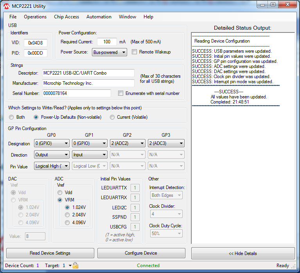
Task: Click 'SUCCESS: DAC settings were updated.' line
Action: (229, 71)
